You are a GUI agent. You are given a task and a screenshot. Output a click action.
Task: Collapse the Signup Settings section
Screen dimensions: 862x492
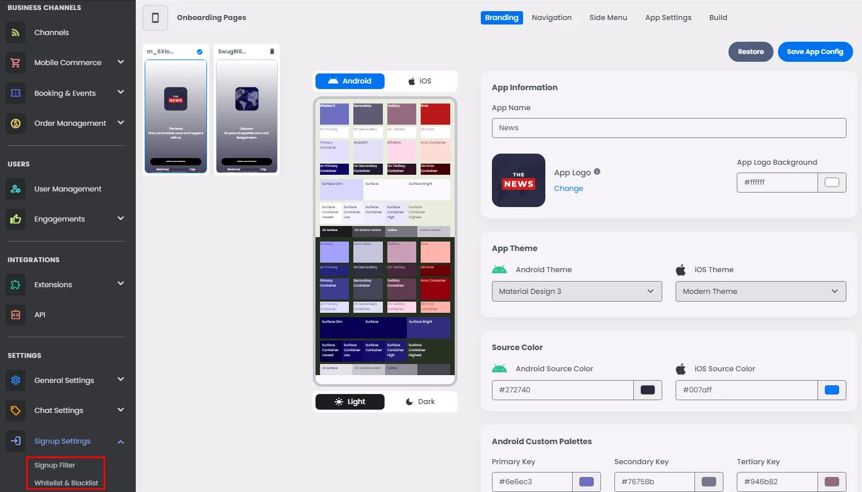[x=121, y=441]
